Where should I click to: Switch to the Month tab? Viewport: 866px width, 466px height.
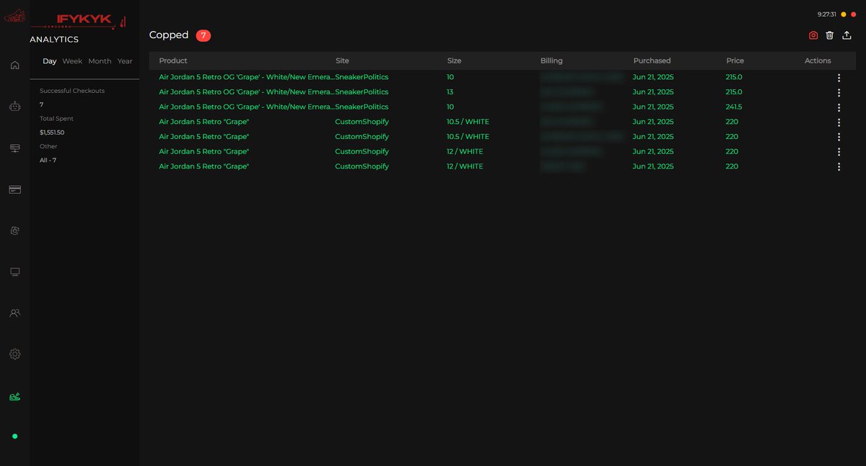(100, 61)
